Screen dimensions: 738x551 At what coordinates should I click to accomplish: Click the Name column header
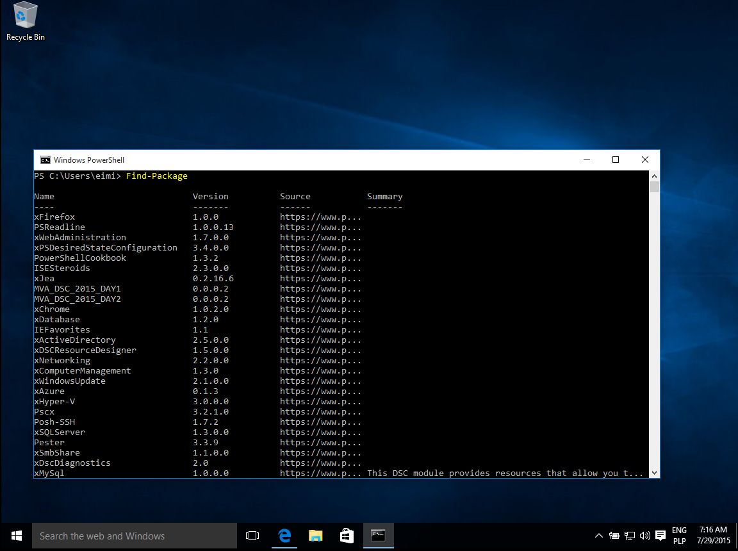44,196
